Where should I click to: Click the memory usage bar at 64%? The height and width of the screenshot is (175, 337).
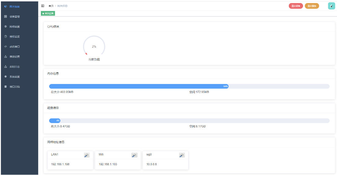coord(139,86)
